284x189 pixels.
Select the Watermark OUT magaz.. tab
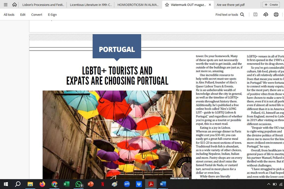(x=188, y=5)
